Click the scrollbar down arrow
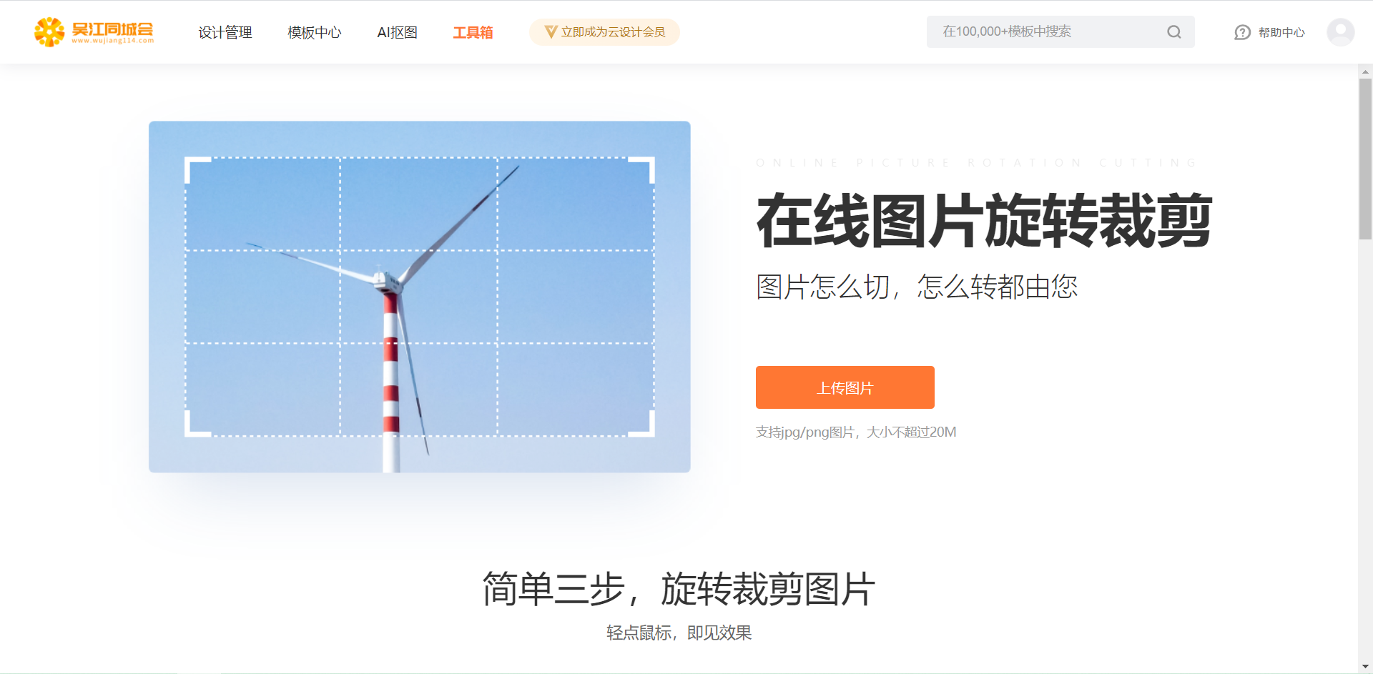1373x674 pixels. [1365, 667]
